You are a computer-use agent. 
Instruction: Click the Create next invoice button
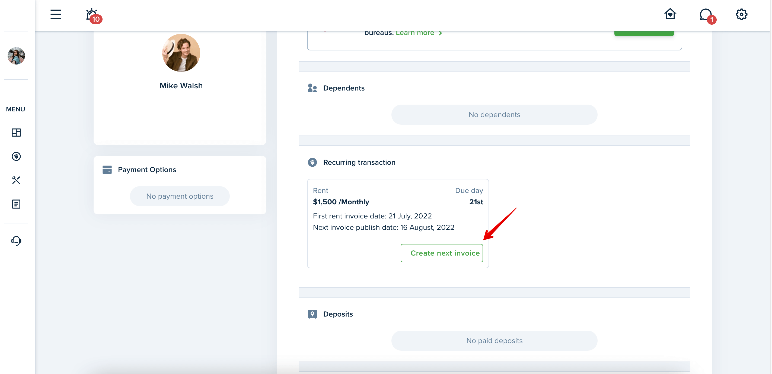click(441, 253)
